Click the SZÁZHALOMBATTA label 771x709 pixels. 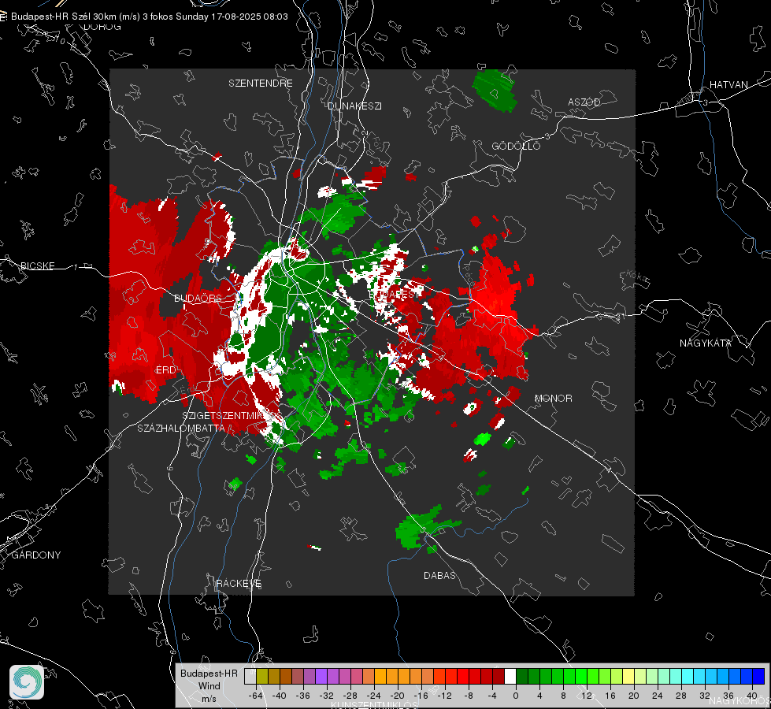181,428
